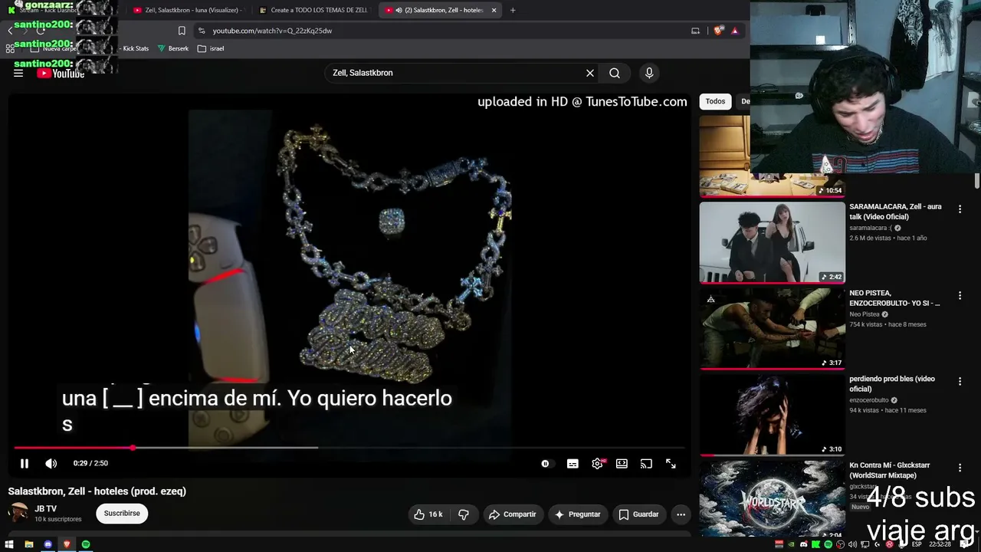Like the video with 16 k likes
The image size is (981, 552).
pos(428,514)
